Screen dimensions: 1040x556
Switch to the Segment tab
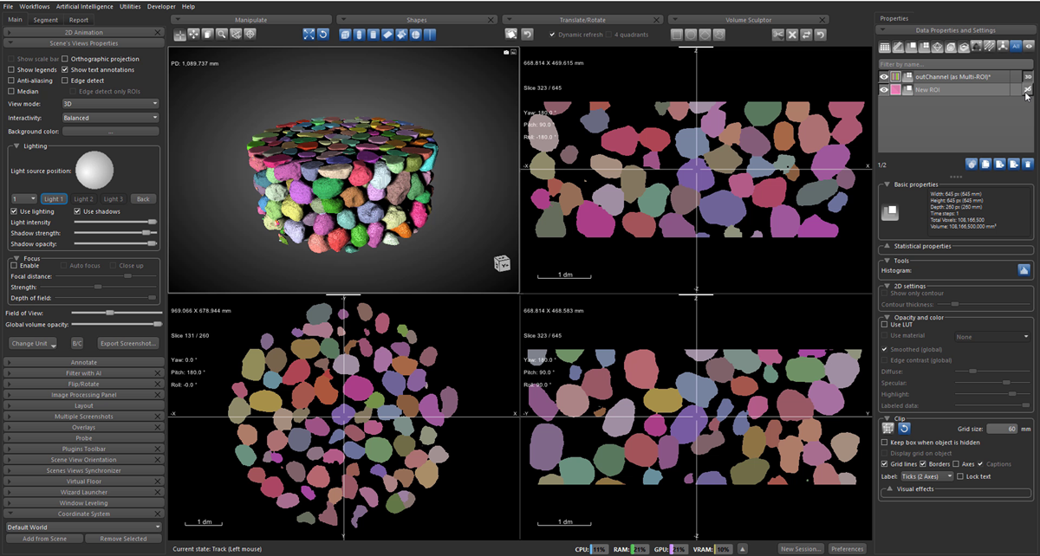(x=46, y=19)
